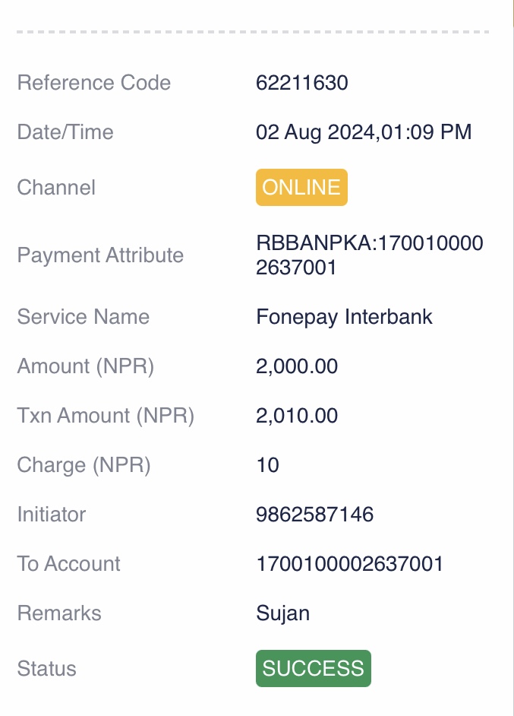Select the RBBANPKA payment attribute value
The image size is (514, 716).
coord(370,255)
